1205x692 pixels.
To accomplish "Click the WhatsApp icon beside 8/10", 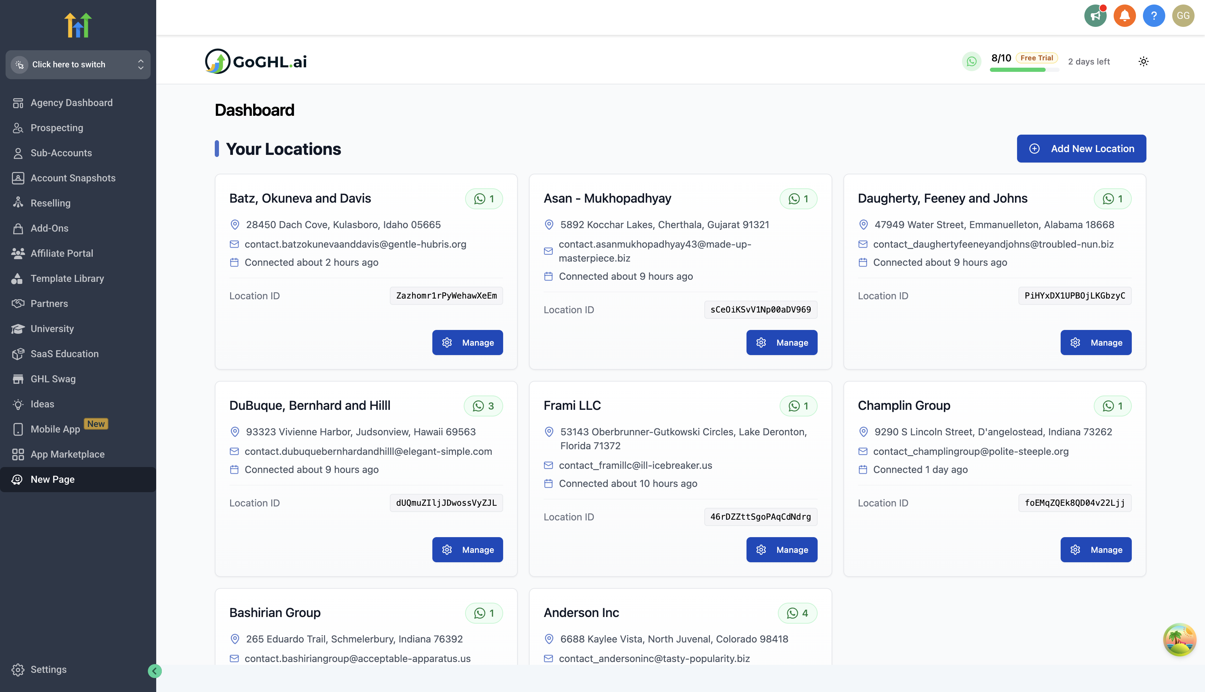I will (971, 61).
